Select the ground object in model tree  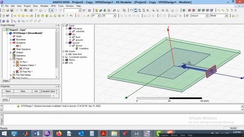pyautogui.click(x=79, y=40)
